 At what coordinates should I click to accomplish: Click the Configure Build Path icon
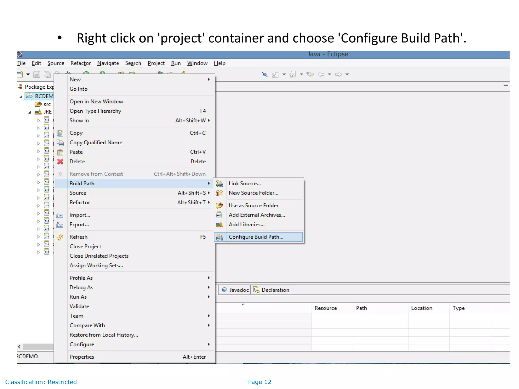(219, 237)
